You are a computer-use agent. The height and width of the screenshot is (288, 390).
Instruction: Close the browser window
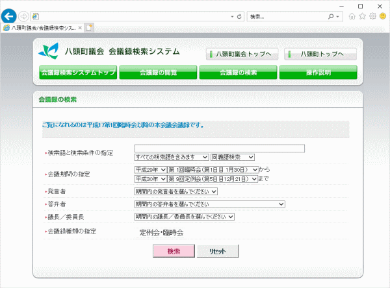pyautogui.click(x=380, y=6)
